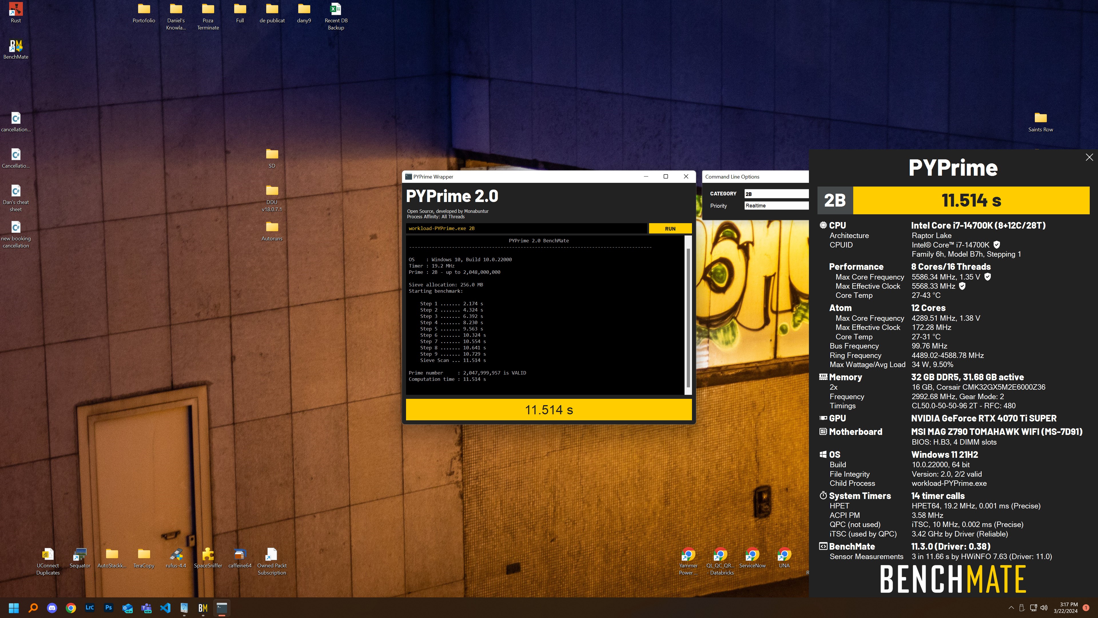Select the caffeine64 icon
1098x618 pixels.
(x=240, y=558)
